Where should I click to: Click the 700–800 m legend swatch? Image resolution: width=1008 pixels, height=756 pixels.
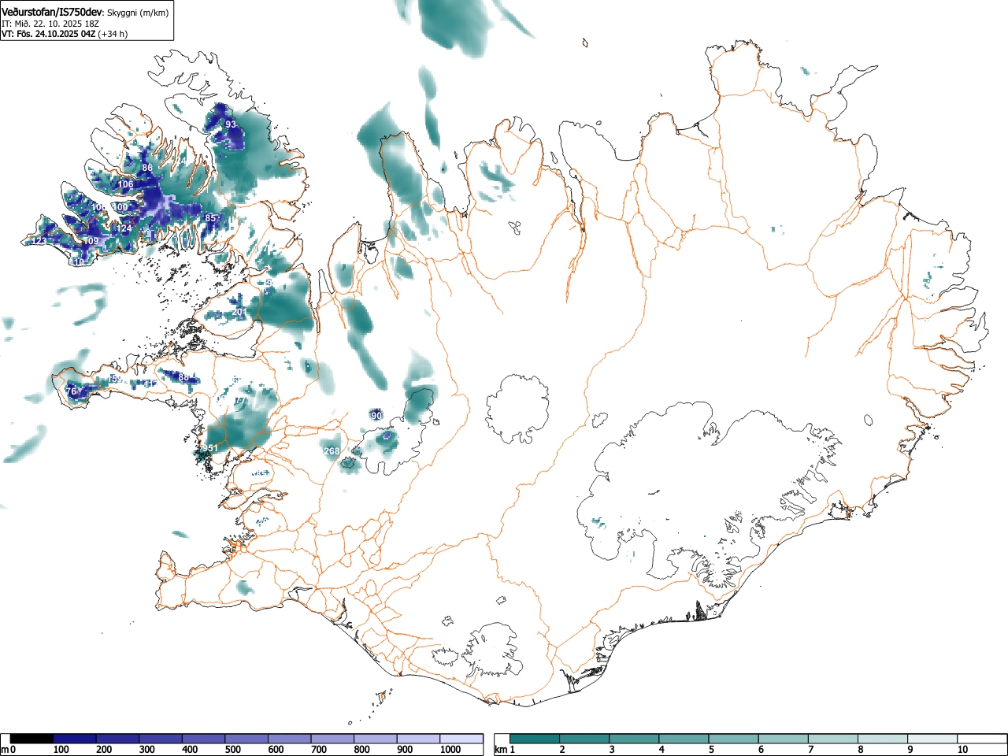[x=333, y=739]
